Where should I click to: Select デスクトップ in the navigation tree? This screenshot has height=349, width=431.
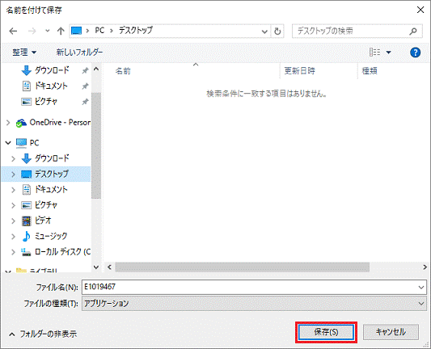tap(52, 174)
